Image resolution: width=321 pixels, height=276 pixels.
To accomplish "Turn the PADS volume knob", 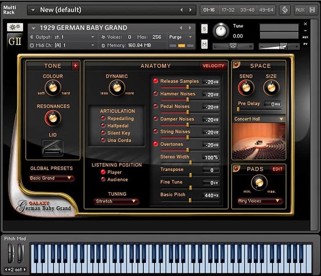I will pos(259,182).
